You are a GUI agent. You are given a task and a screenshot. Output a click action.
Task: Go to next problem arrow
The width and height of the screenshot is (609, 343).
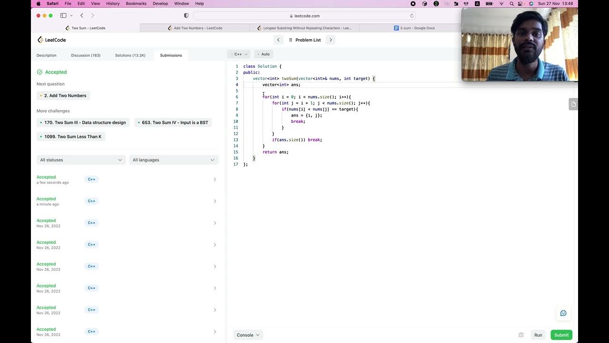point(331,40)
